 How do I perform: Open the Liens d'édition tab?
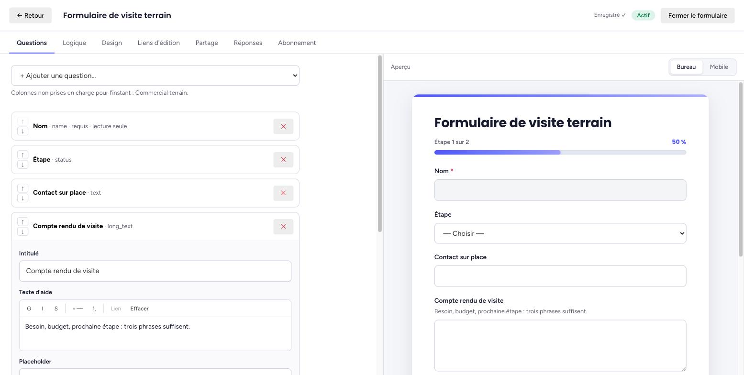point(159,43)
